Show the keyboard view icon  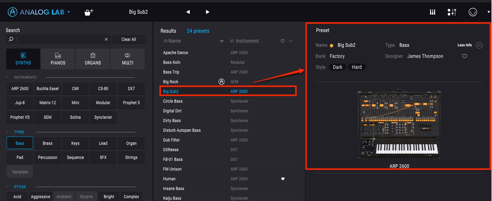[433, 12]
